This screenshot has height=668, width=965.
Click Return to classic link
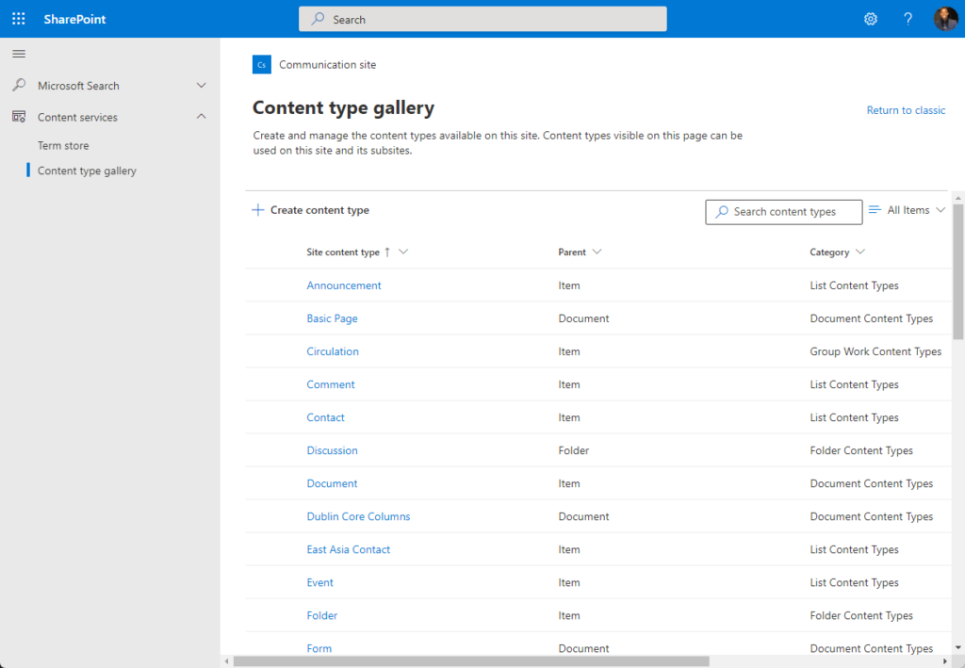[906, 110]
